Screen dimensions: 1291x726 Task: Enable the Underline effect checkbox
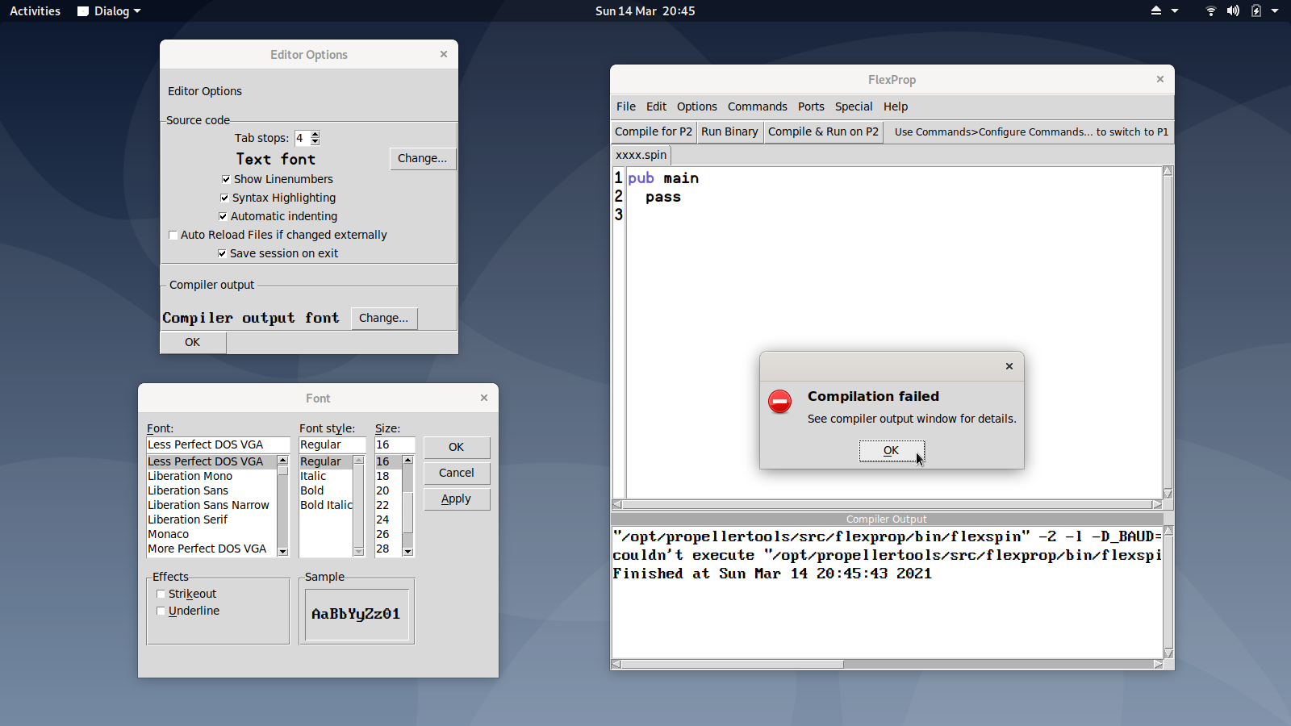[161, 611]
